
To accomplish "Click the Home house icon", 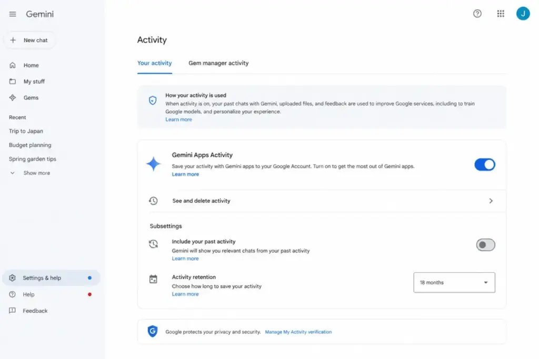I will [x=13, y=65].
